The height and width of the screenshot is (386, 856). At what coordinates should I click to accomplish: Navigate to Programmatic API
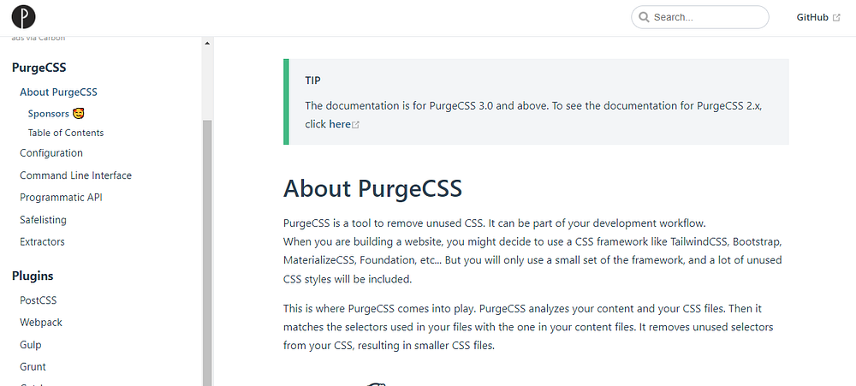(x=61, y=197)
